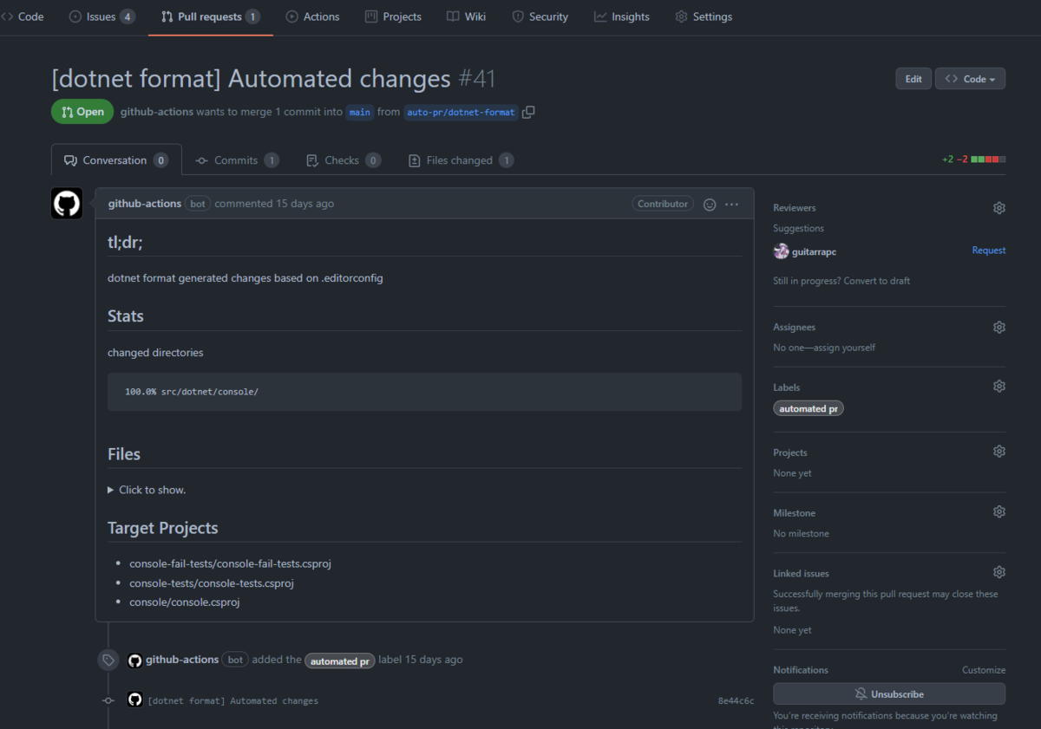Expand the 'Click to show.' files section
1041x729 pixels.
click(x=147, y=490)
